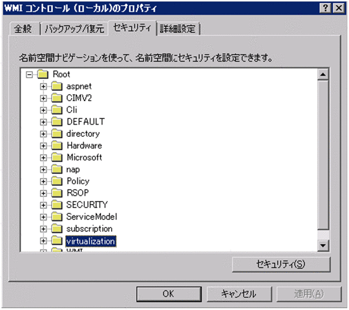Select the セキュリティ tab
This screenshot has width=349, height=310.
click(x=132, y=28)
